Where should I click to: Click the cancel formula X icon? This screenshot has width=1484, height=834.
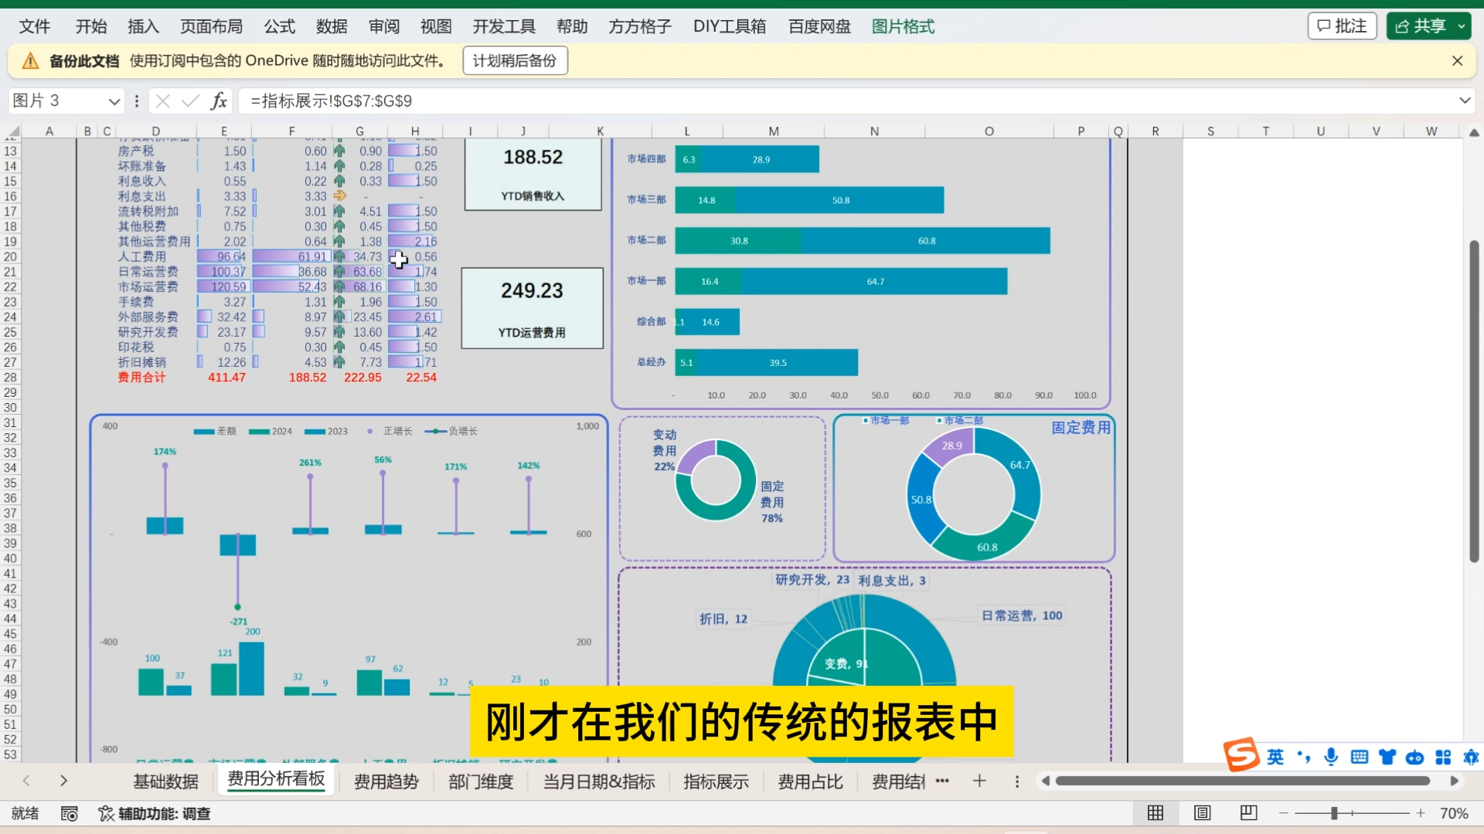pyautogui.click(x=162, y=101)
